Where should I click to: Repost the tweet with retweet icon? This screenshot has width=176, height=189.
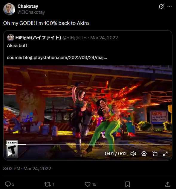coord(48,184)
